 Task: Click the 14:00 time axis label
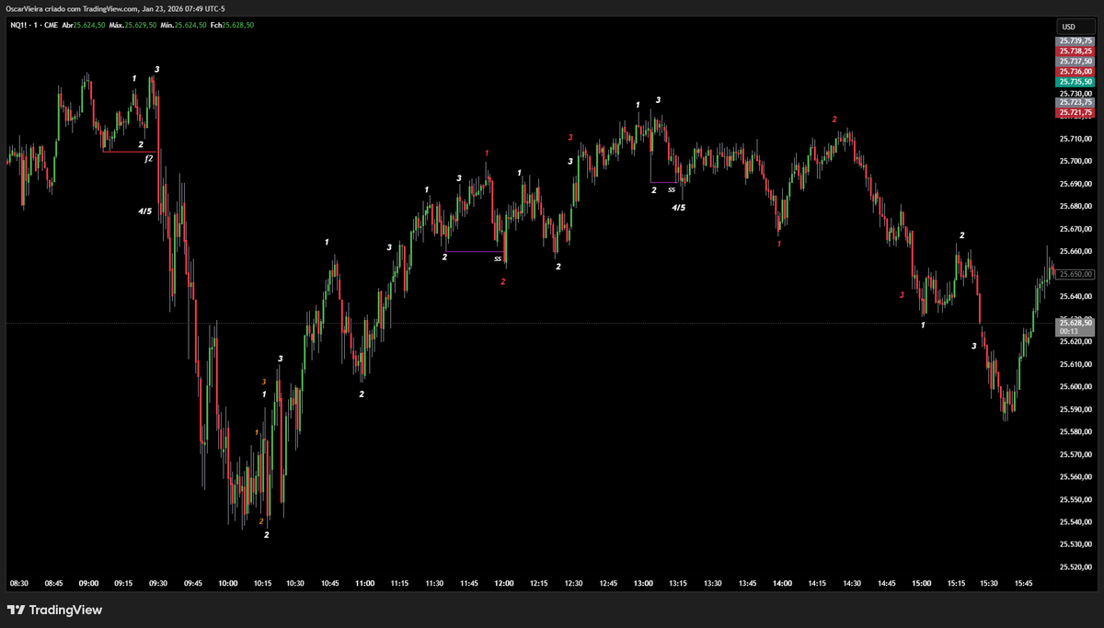coord(782,583)
